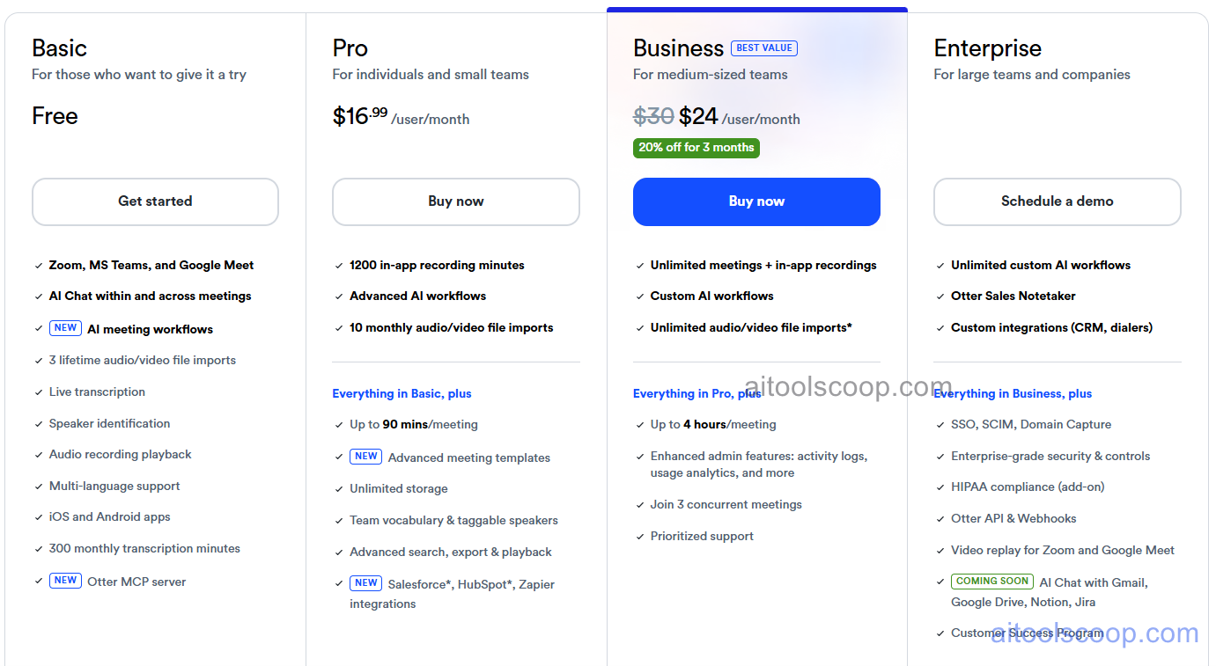Select the Everything in Pro, plus link
This screenshot has width=1216, height=666.
pos(696,393)
